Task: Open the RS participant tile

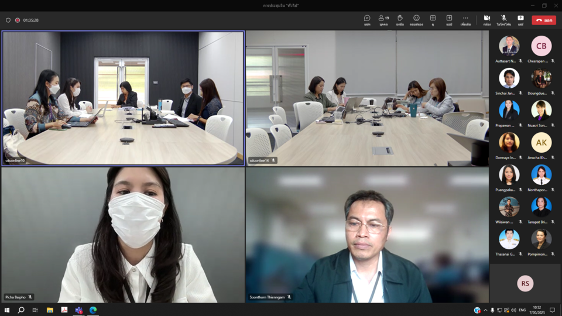Action: (x=525, y=283)
